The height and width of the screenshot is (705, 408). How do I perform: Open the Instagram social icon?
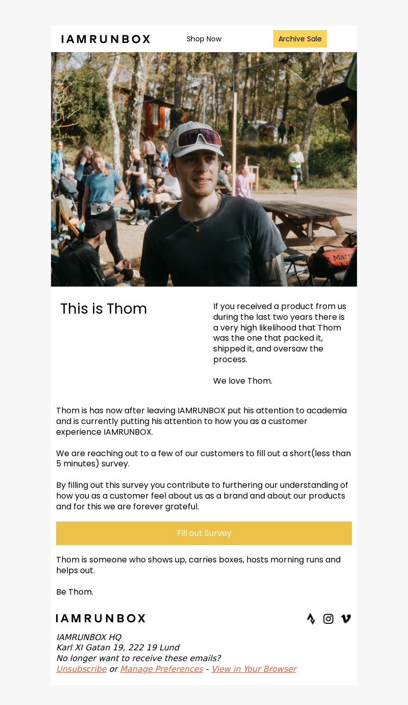[x=328, y=619]
